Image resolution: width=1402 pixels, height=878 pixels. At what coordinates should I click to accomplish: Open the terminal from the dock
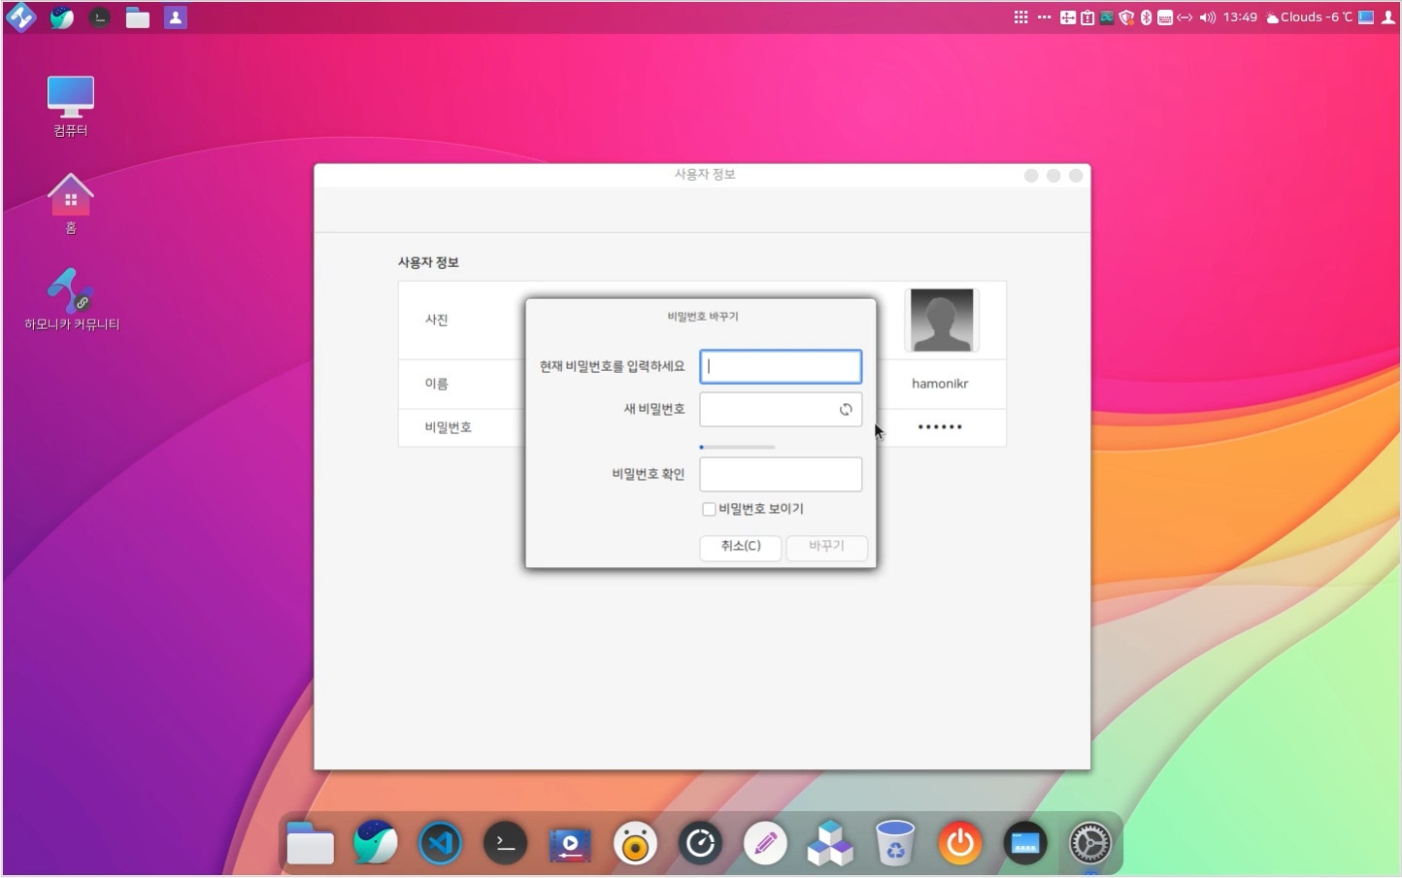pyautogui.click(x=505, y=844)
